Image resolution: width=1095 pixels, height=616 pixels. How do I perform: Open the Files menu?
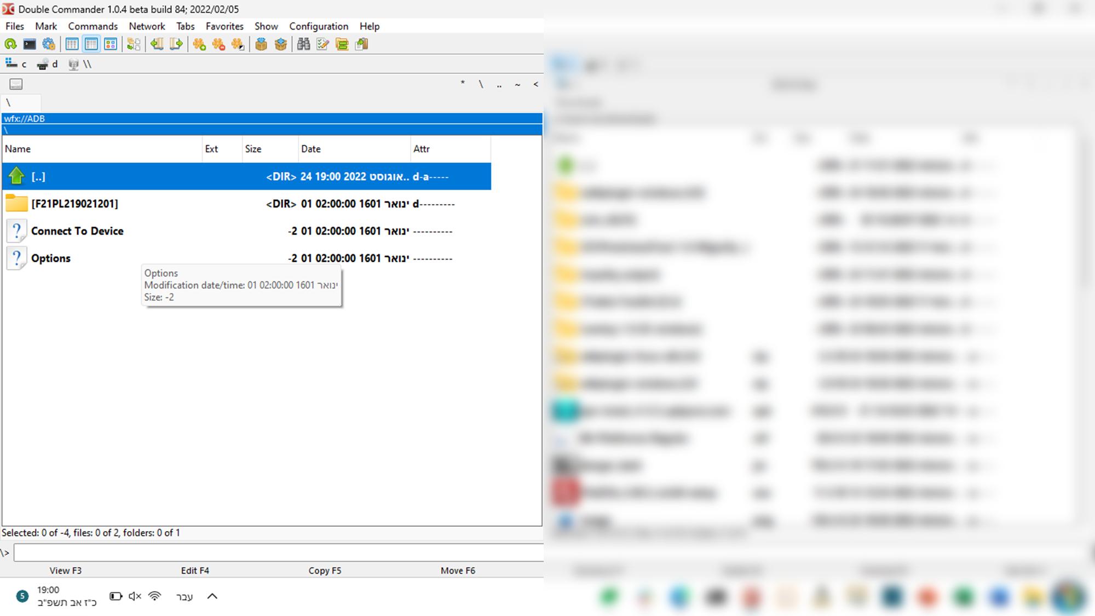(x=15, y=26)
